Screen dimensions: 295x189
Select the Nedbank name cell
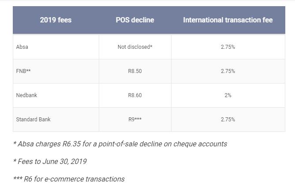click(x=26, y=95)
